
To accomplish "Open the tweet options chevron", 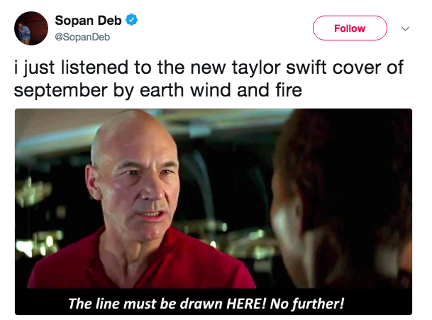I will pyautogui.click(x=405, y=28).
